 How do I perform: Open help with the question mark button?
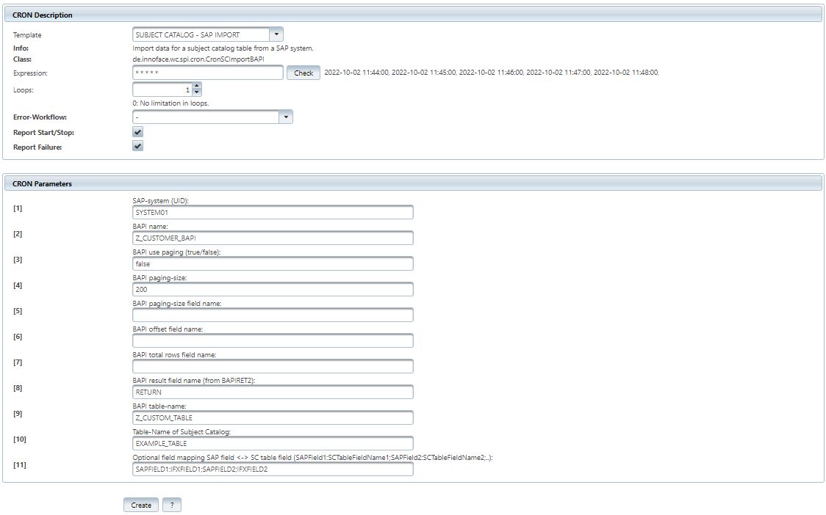[x=172, y=505]
